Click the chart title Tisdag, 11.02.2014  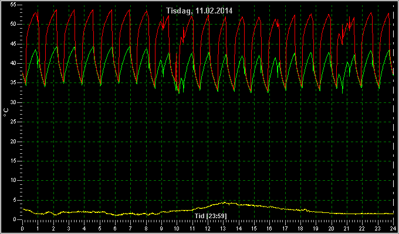click(199, 11)
